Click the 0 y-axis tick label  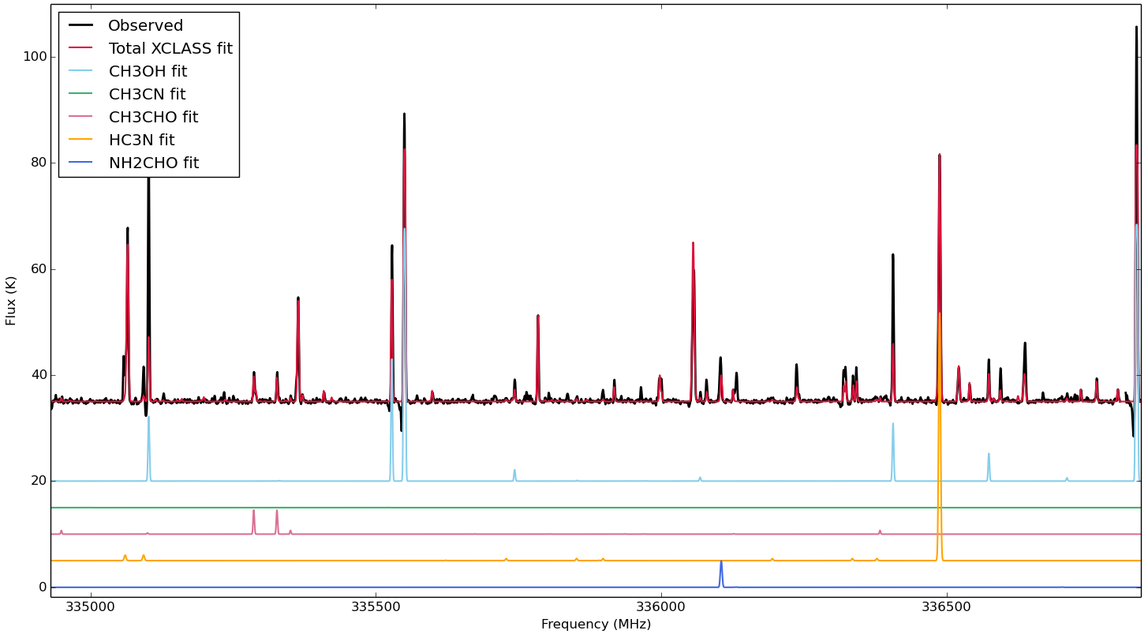coord(43,587)
